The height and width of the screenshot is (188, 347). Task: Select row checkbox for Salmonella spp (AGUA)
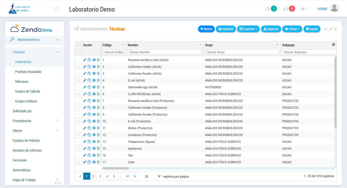tap(78, 87)
